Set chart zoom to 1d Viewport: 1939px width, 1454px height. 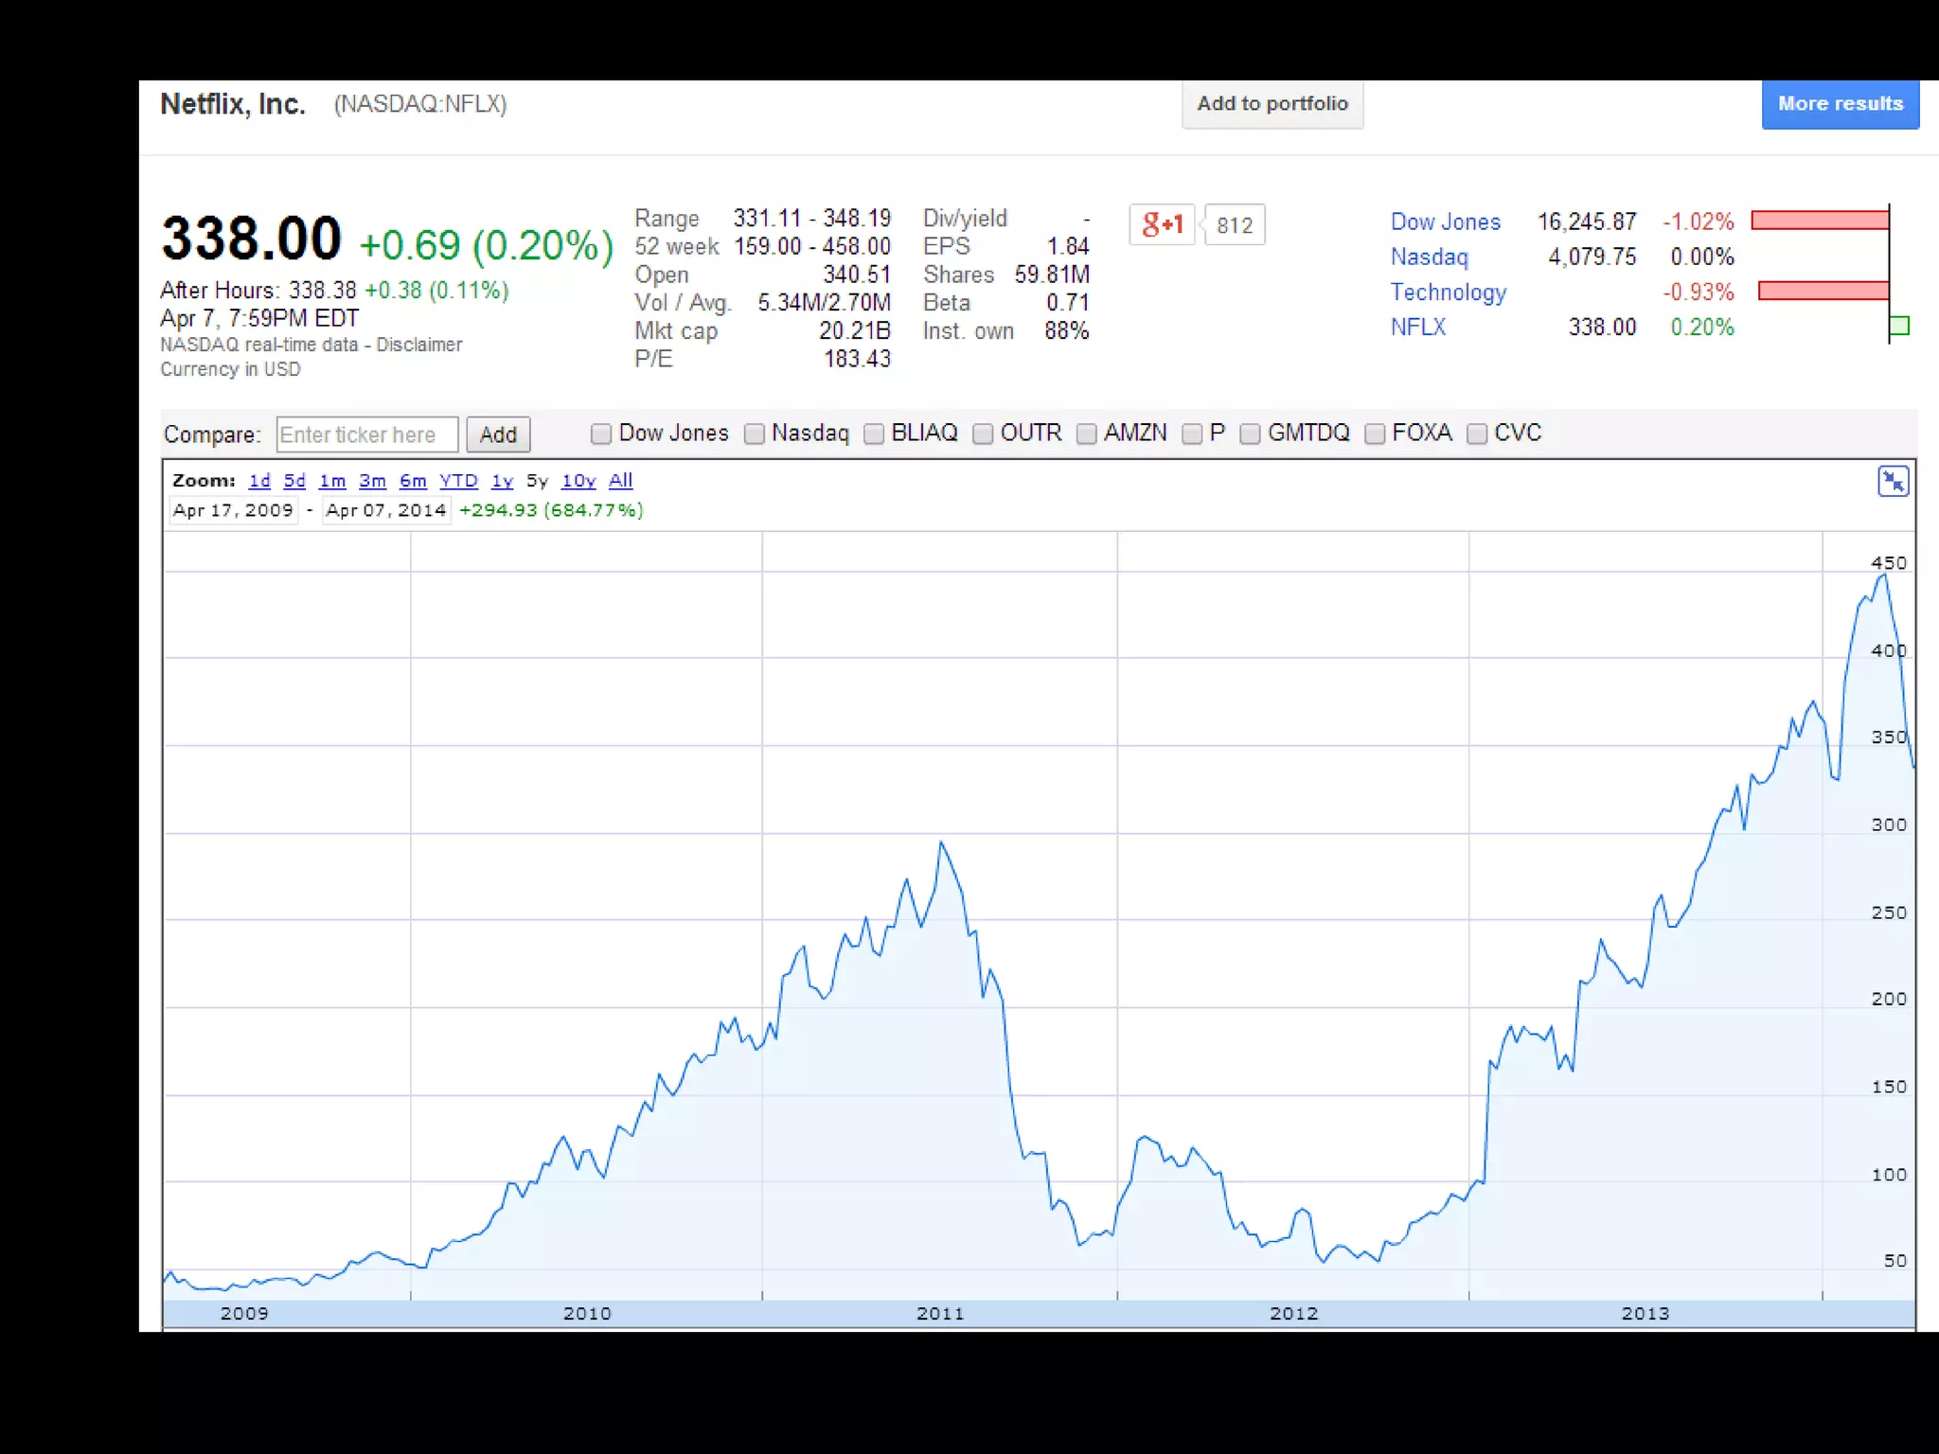click(x=258, y=481)
